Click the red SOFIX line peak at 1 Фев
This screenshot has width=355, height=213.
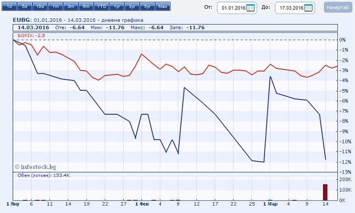coord(142,54)
